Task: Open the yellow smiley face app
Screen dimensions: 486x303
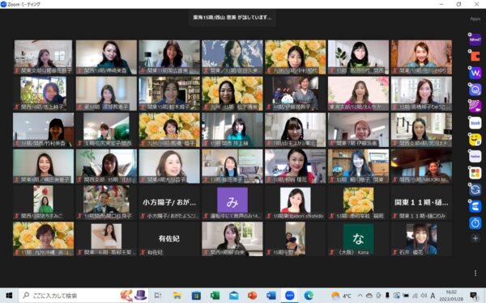Action: [x=475, y=140]
